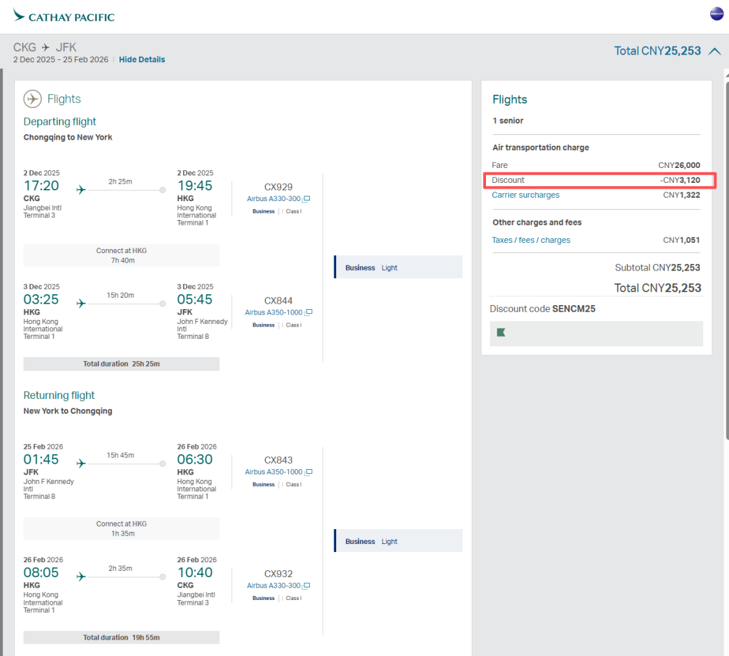Open aircraft popup icon for flight CX929
This screenshot has height=656, width=729.
coord(306,199)
